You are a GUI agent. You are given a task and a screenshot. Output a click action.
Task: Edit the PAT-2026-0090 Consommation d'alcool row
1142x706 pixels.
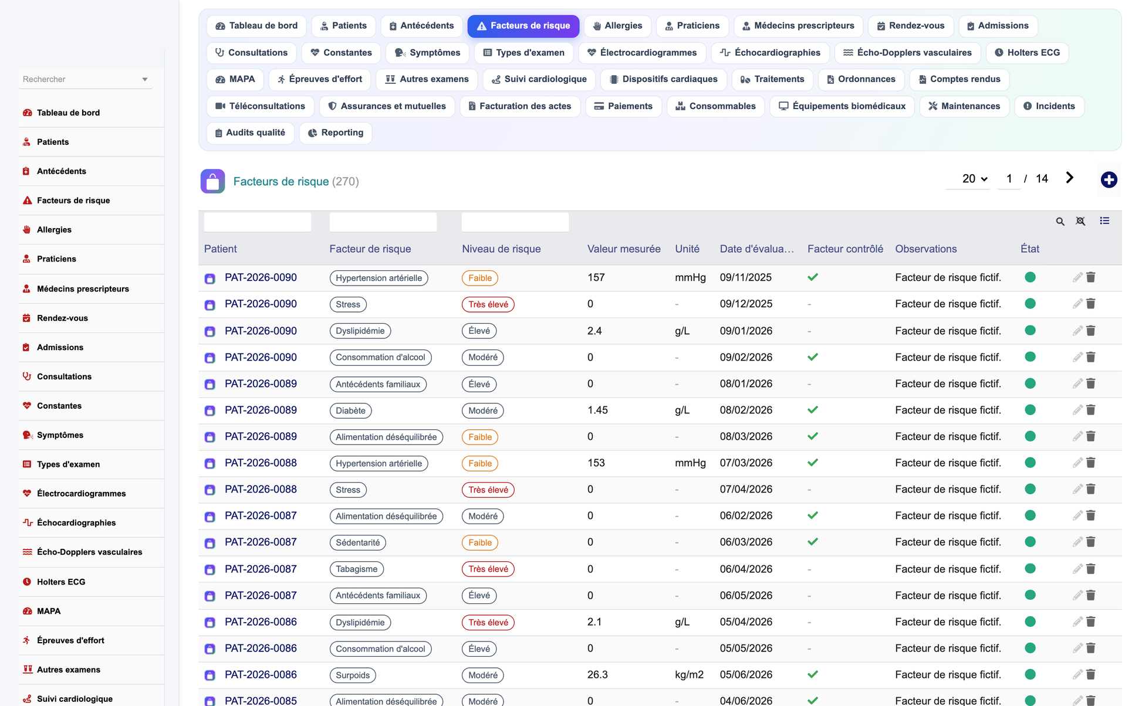point(1077,357)
